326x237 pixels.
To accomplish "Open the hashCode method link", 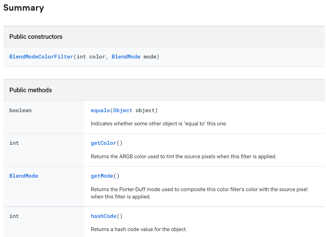I will point(103,216).
